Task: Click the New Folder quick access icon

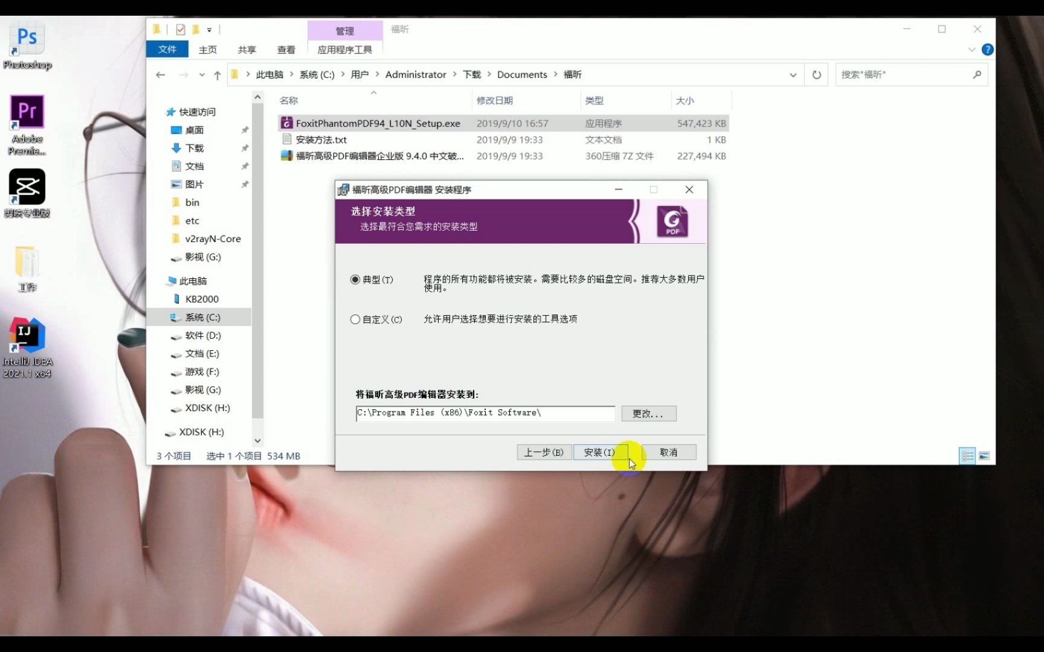Action: (x=195, y=29)
